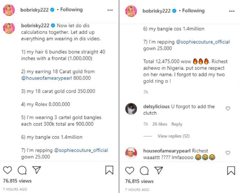Share post via left paper plane icon

(36, 170)
